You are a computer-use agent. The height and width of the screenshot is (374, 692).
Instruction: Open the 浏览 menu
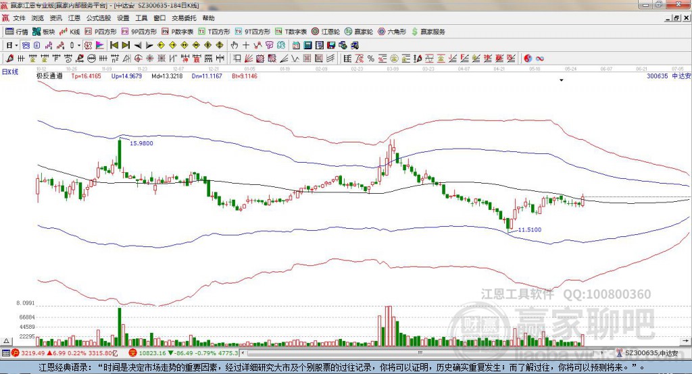(x=38, y=18)
